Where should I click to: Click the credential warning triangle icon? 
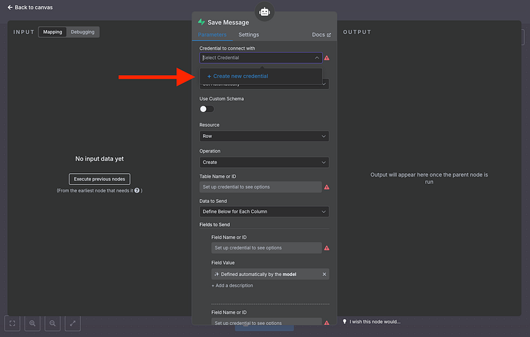327,58
